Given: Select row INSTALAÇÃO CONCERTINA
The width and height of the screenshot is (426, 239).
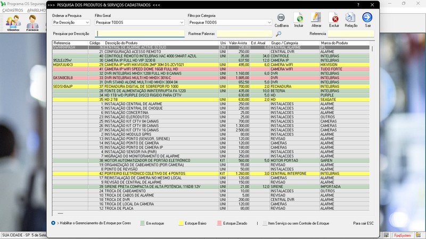Looking at the screenshot, I should pos(211,113).
